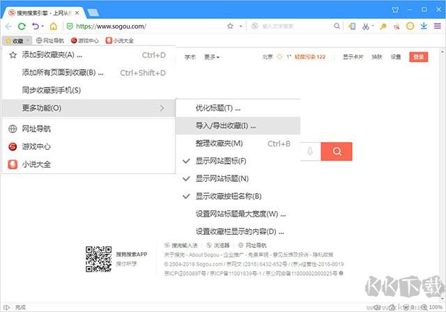Reload page with green refresh icon
This screenshot has height=312, width=446.
(22, 26)
